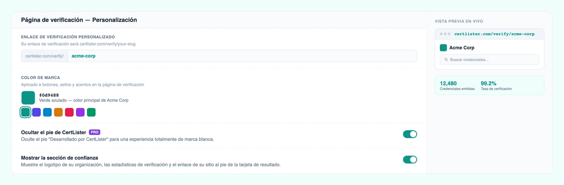Click the acme-corp slug input field
This screenshot has width=564, height=185.
click(x=242, y=56)
